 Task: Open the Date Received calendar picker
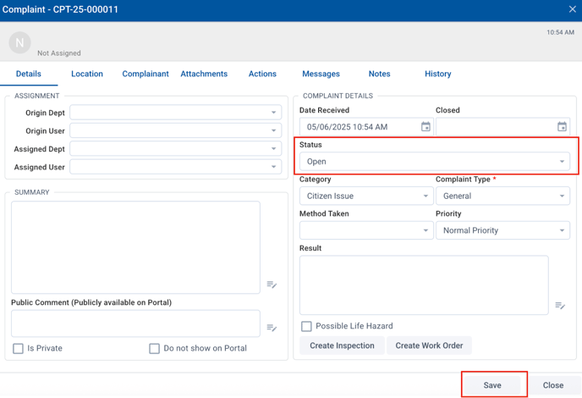pos(426,127)
